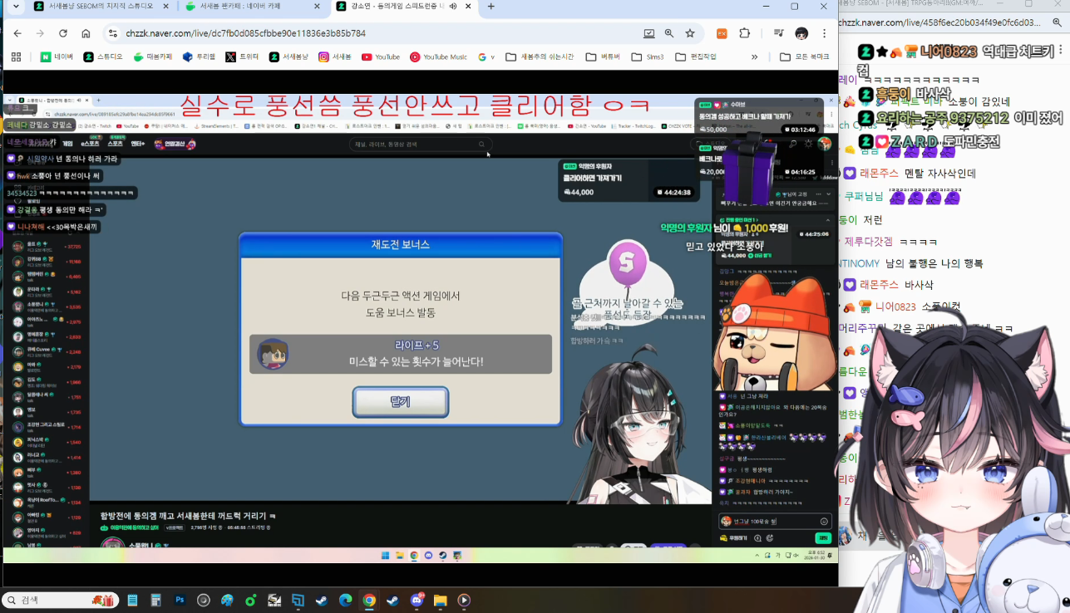The width and height of the screenshot is (1070, 613).
Task: Open the zoom magnifier icon in address bar
Action: (669, 33)
